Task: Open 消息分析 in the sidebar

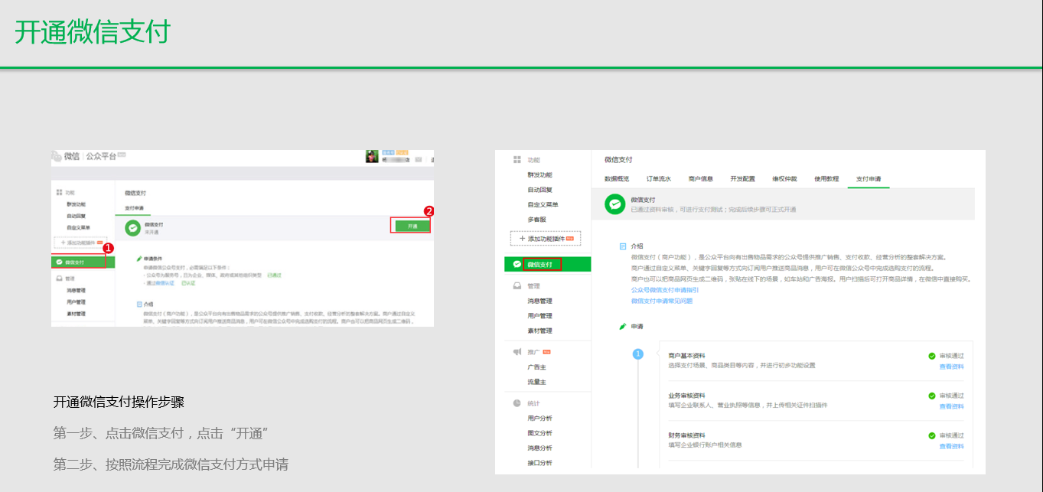Action: [x=539, y=448]
